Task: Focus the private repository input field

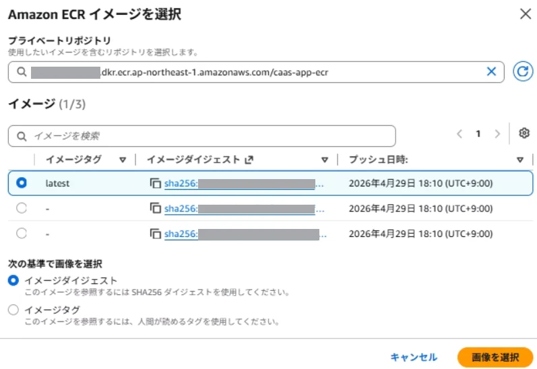Action: [x=256, y=72]
